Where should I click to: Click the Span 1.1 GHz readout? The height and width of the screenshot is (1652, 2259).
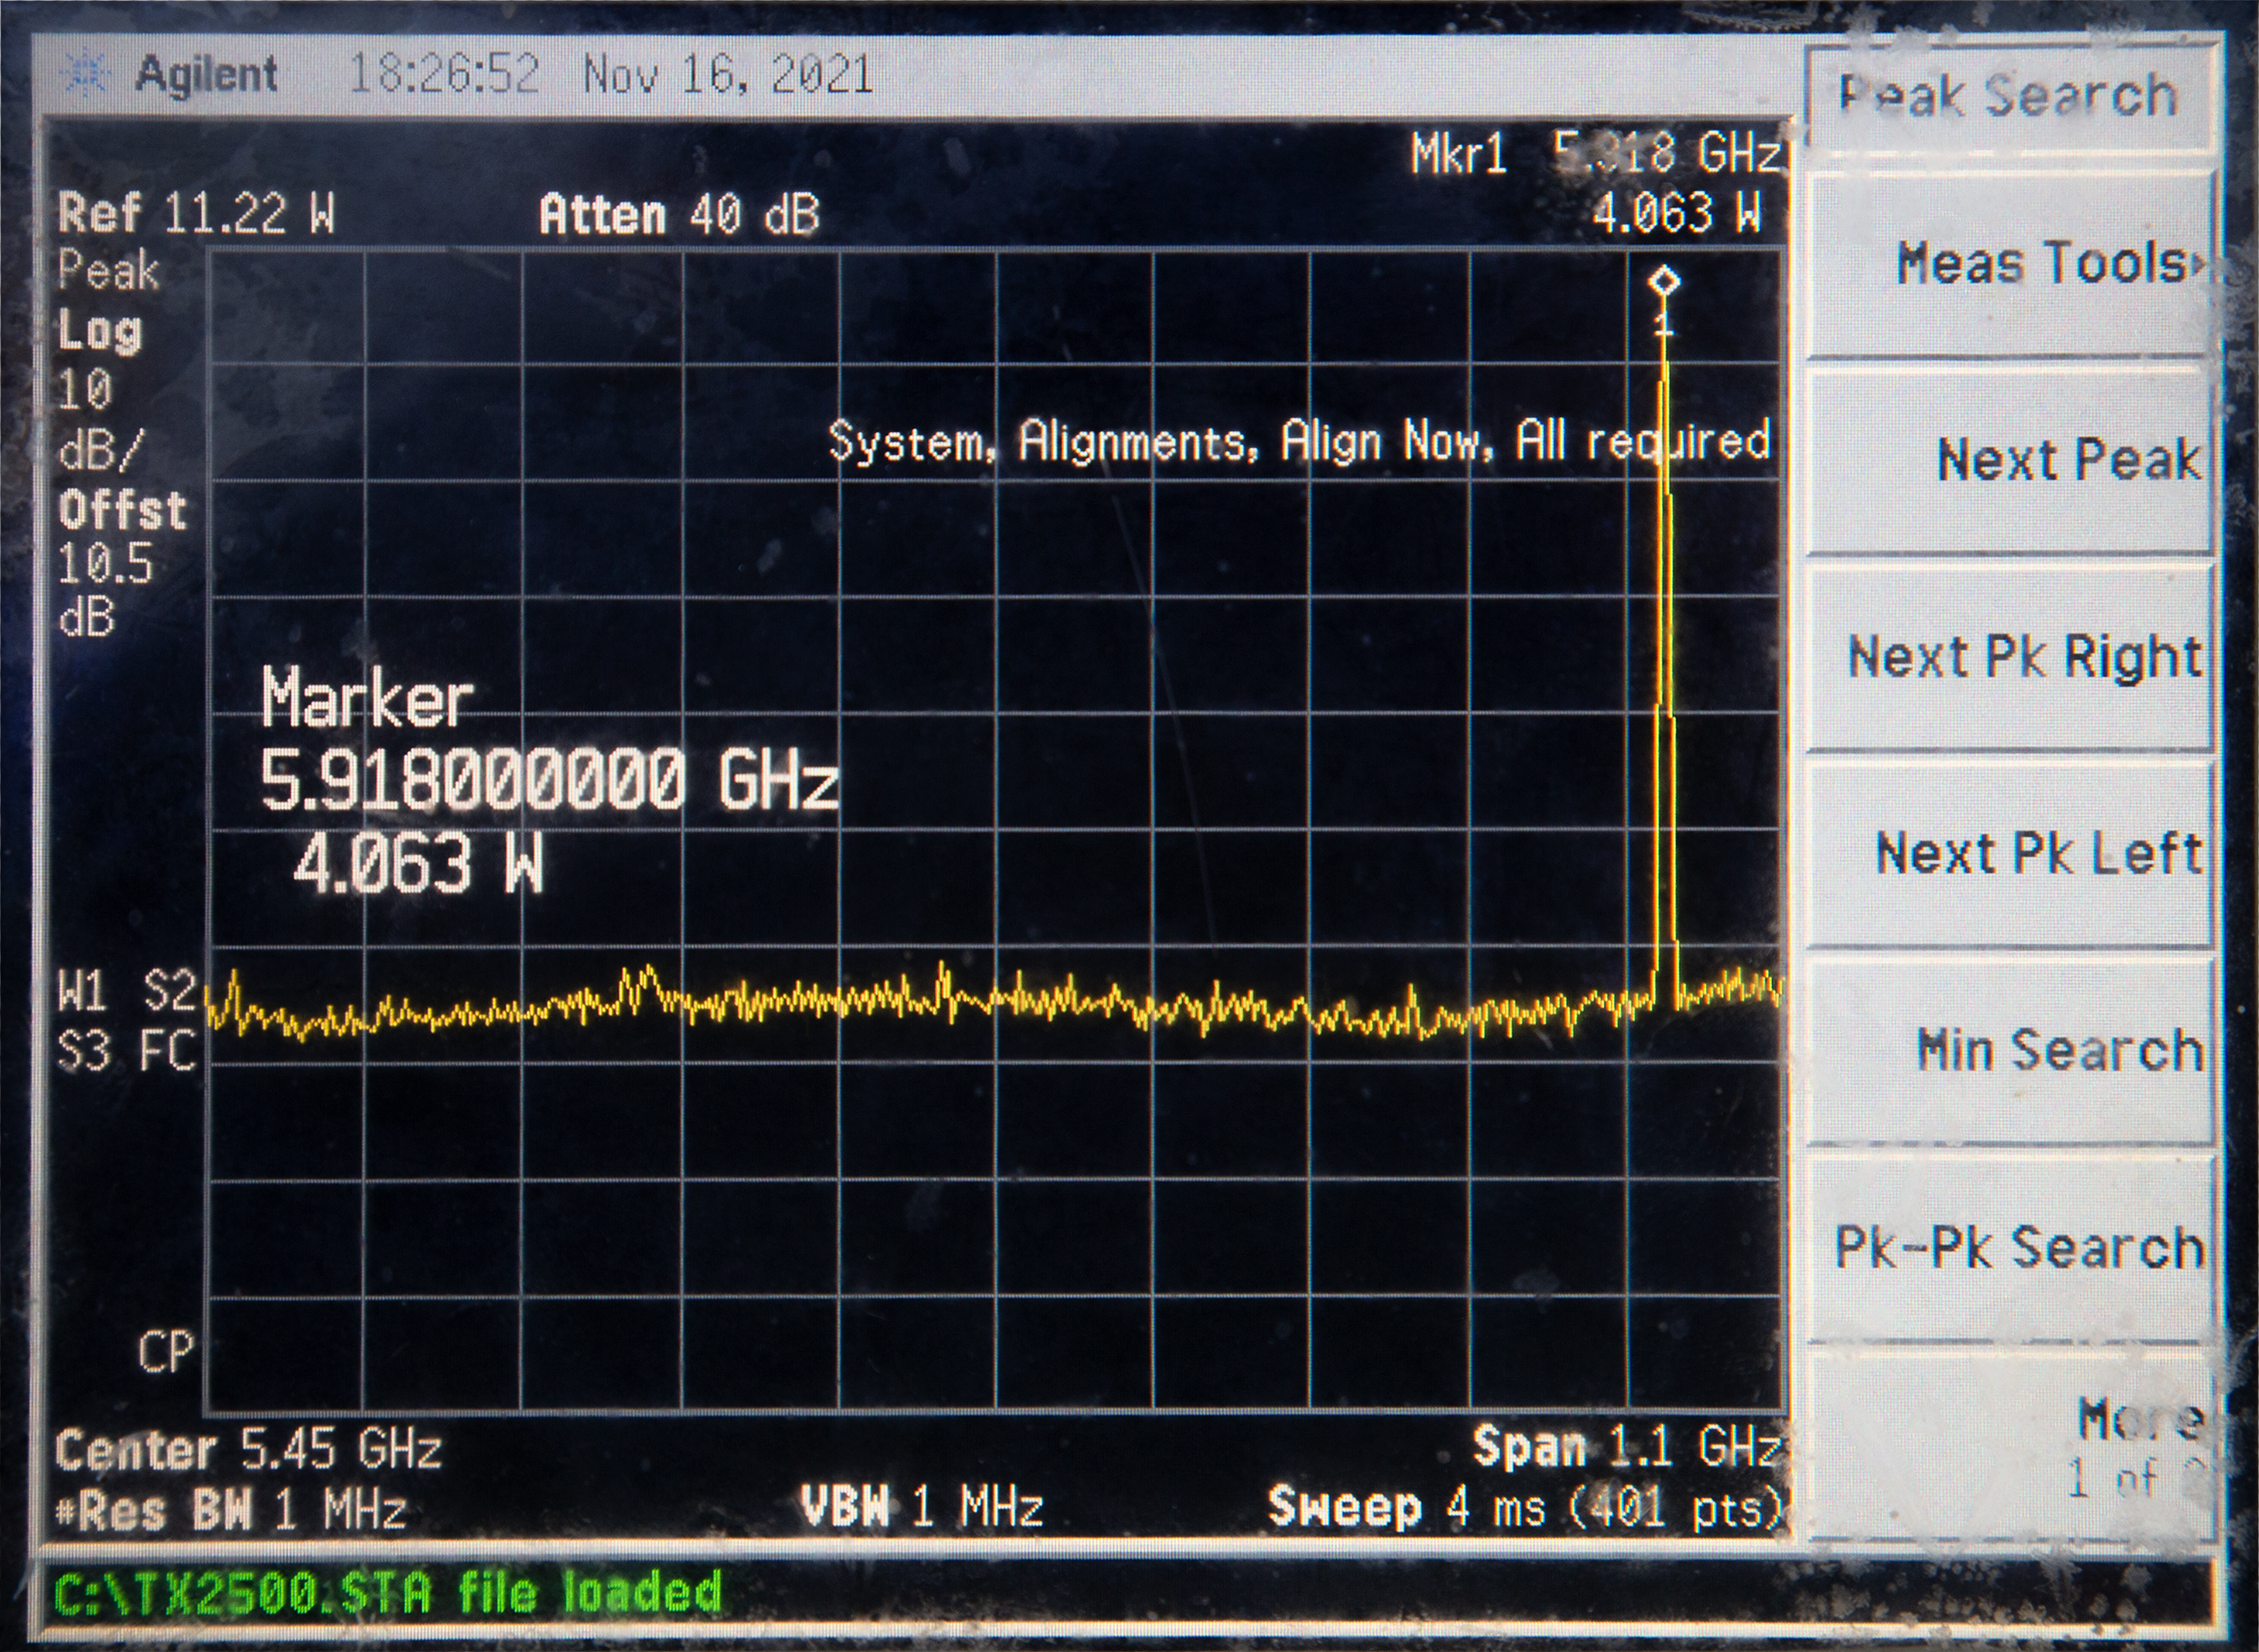1626,1446
